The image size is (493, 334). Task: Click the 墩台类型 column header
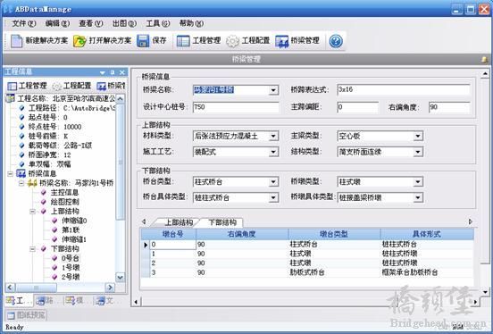(334, 234)
